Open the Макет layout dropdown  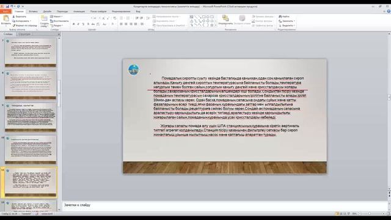[56, 16]
